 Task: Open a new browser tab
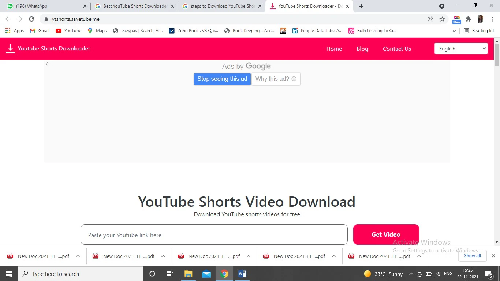(361, 6)
